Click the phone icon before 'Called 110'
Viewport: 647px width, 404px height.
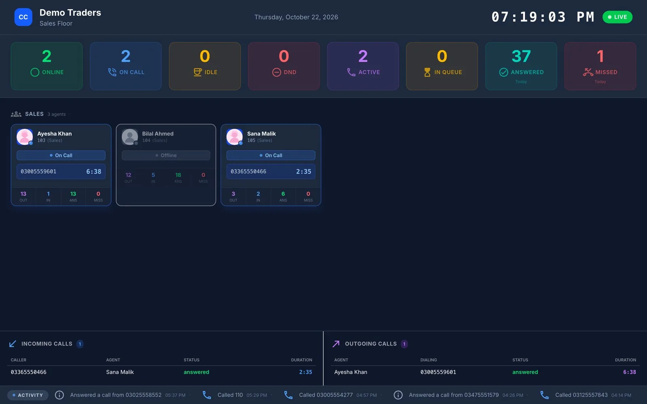tap(207, 395)
